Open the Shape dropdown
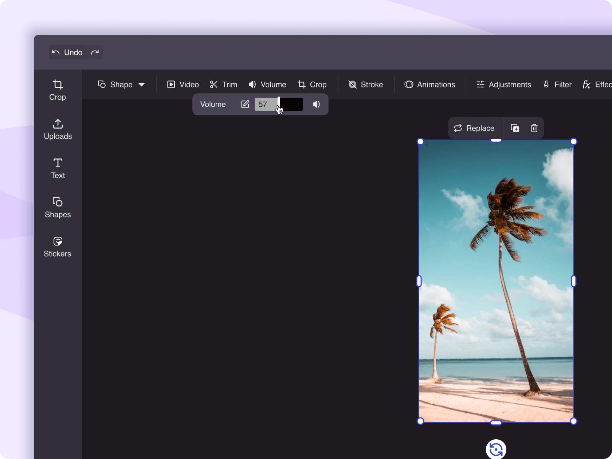Image resolution: width=612 pixels, height=459 pixels. [122, 84]
